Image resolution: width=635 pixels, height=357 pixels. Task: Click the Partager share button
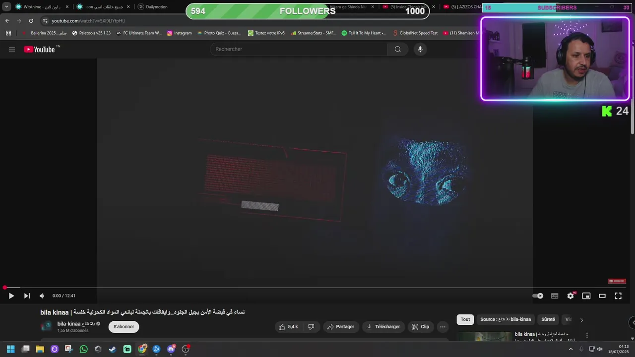point(341,327)
